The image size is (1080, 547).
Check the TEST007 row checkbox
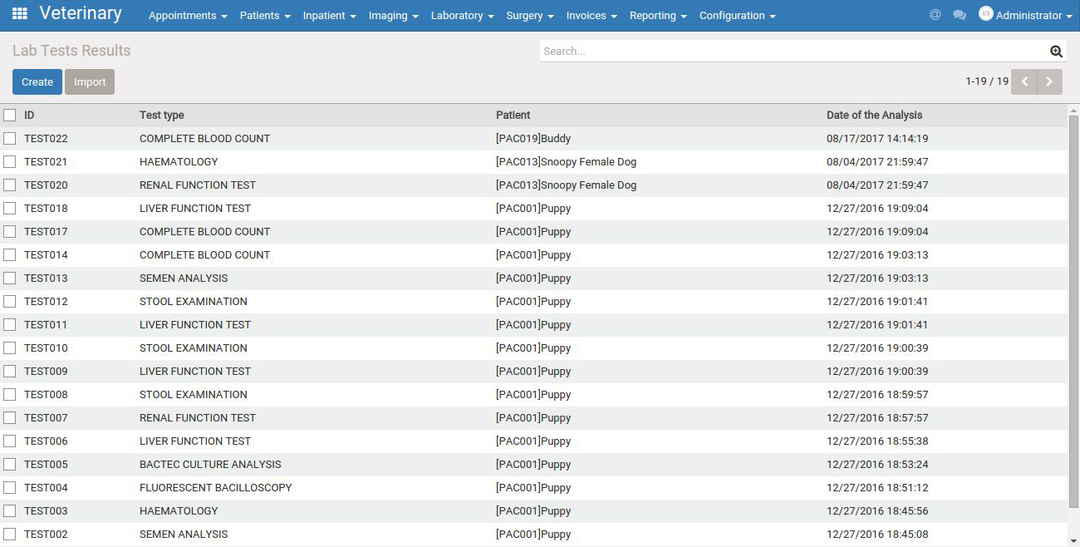click(x=10, y=418)
